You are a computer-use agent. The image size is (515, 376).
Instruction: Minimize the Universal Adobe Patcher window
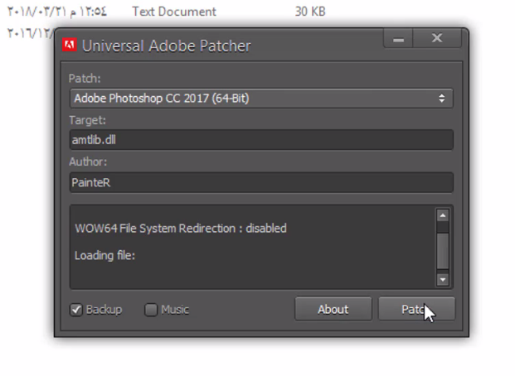tap(398, 39)
